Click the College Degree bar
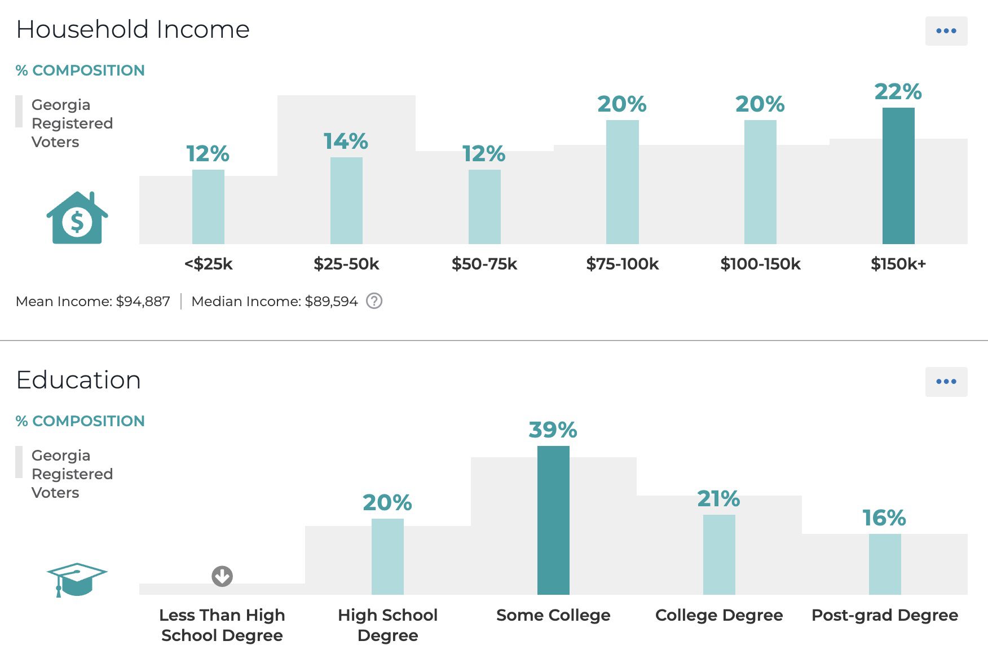Screen dimensions: 988x663 click(x=719, y=555)
